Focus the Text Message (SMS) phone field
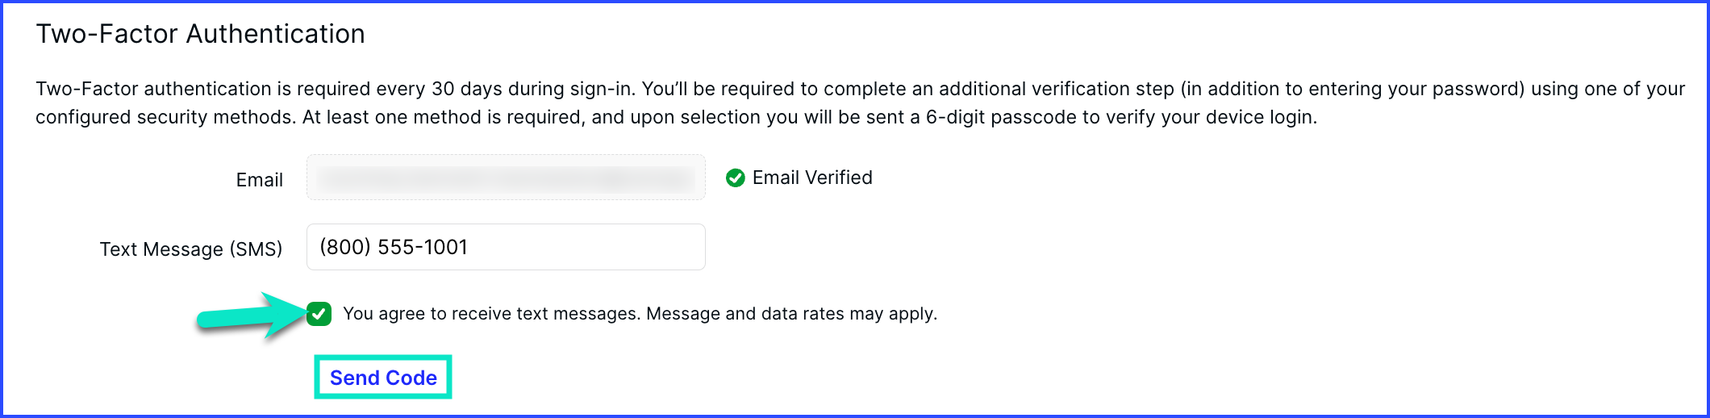The image size is (1710, 418). click(506, 247)
